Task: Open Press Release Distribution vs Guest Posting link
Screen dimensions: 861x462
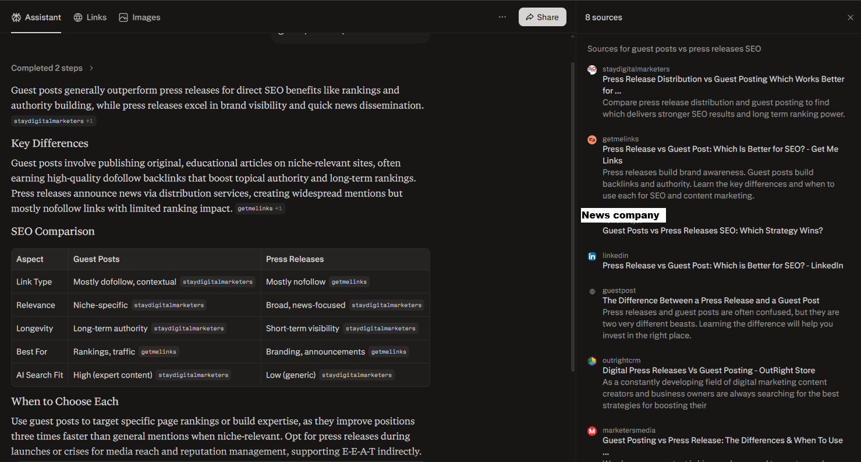Action: (x=723, y=79)
